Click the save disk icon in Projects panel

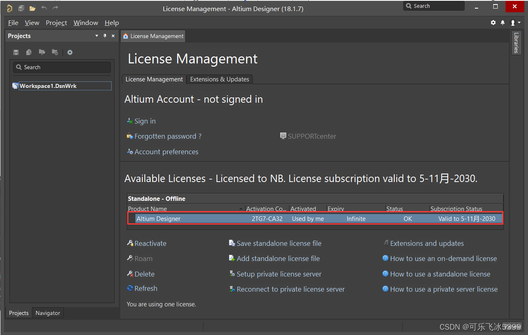[16, 52]
